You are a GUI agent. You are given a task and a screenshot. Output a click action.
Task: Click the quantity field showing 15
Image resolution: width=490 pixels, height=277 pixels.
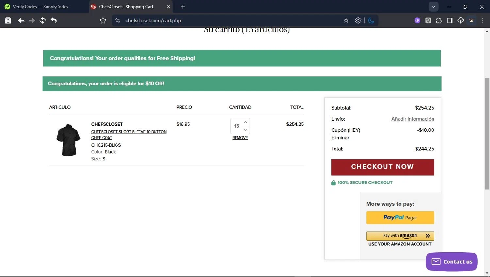click(237, 126)
